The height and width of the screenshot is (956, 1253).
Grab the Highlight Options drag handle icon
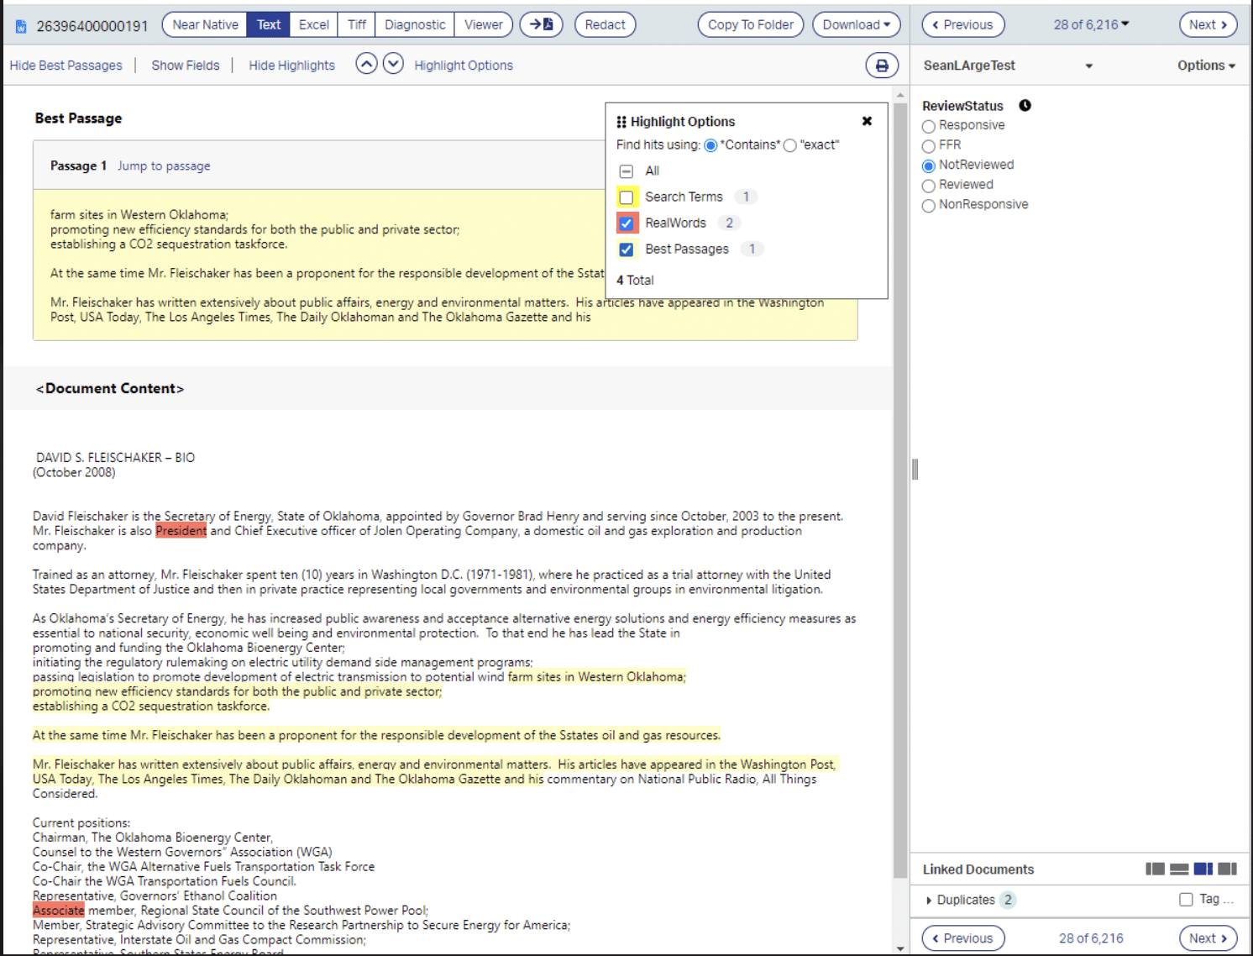click(621, 122)
